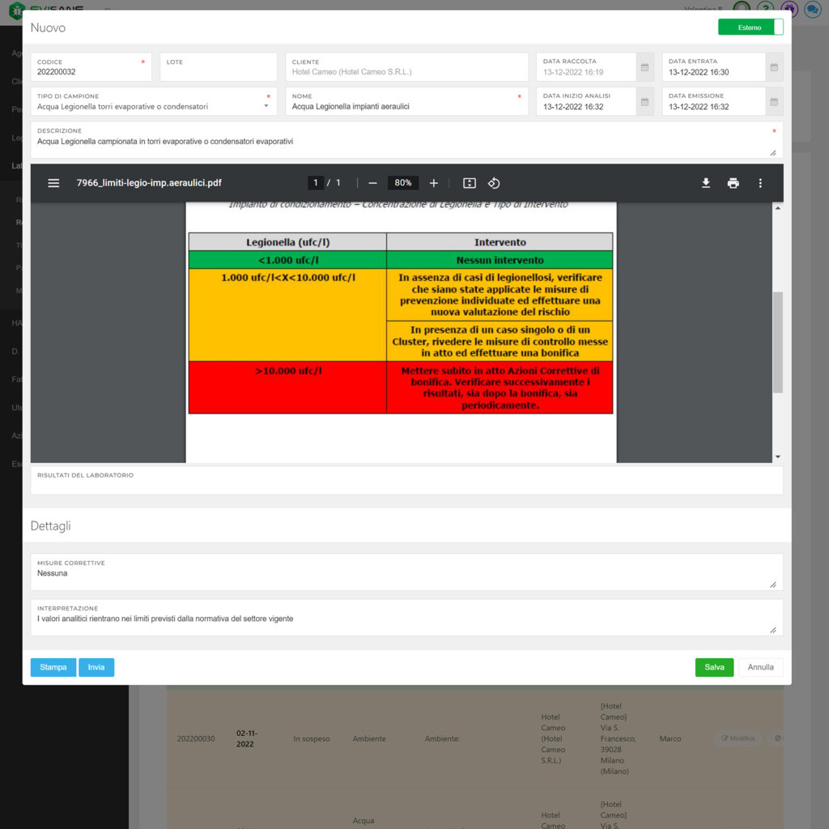The image size is (829, 829).
Task: Click the Modifica button in background table
Action: click(x=738, y=738)
